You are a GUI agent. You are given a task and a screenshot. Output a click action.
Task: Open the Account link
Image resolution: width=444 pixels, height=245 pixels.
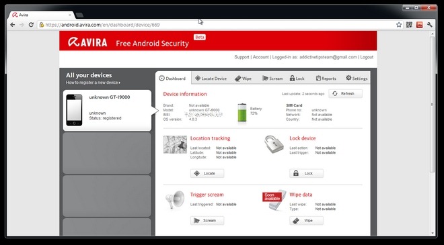click(x=261, y=57)
